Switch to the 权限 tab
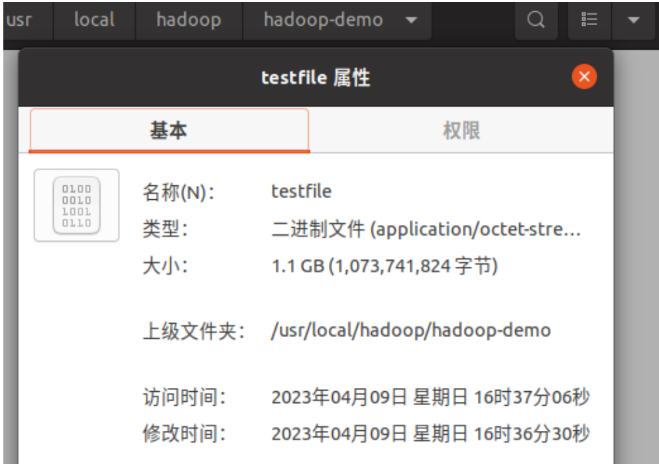This screenshot has height=464, width=659. pyautogui.click(x=461, y=130)
